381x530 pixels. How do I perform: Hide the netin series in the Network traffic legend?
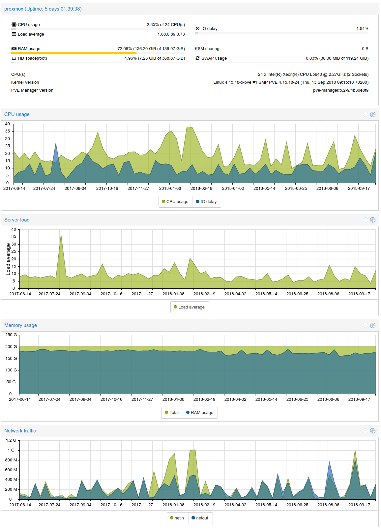click(177, 518)
